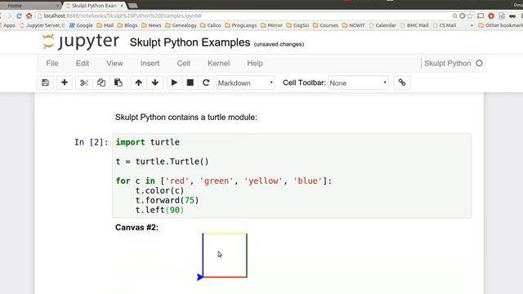The image size is (523, 294).
Task: Open the Other bookmarks folder
Action: click(500, 25)
